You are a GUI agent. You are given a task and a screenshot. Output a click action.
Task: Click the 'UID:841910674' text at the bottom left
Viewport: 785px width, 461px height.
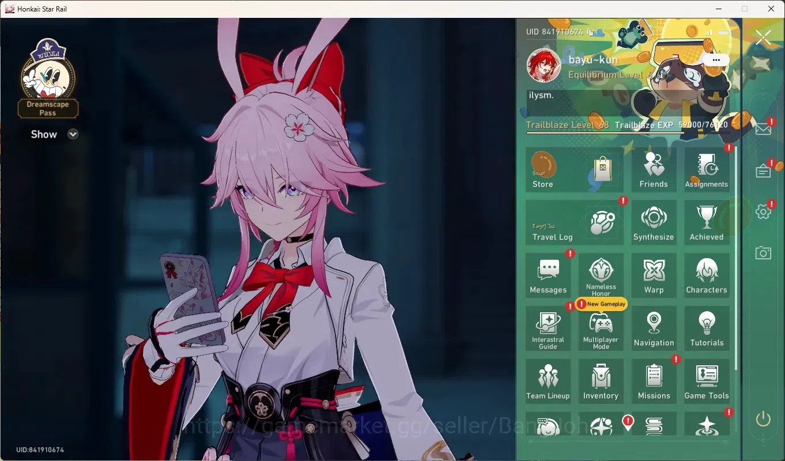pos(40,450)
